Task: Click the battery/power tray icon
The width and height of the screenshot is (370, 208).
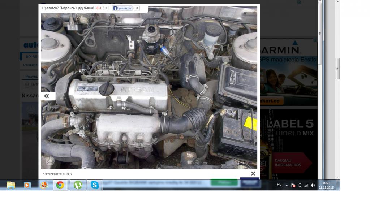Action: point(300,185)
